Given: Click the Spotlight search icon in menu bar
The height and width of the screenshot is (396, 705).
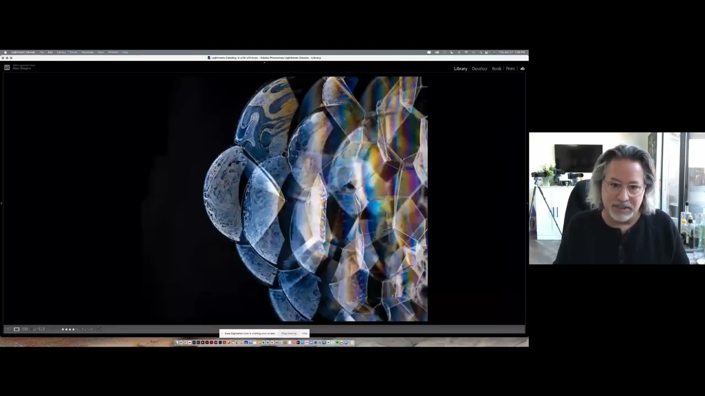Looking at the screenshot, I should [x=481, y=52].
